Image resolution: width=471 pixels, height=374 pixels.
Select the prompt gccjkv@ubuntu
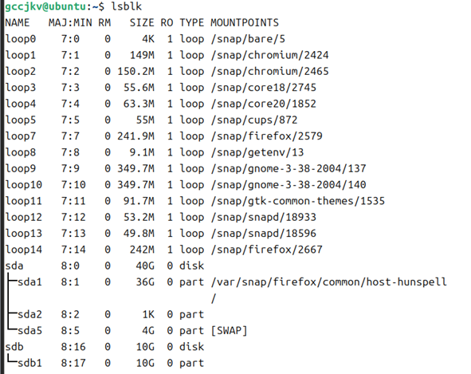(x=46, y=6)
